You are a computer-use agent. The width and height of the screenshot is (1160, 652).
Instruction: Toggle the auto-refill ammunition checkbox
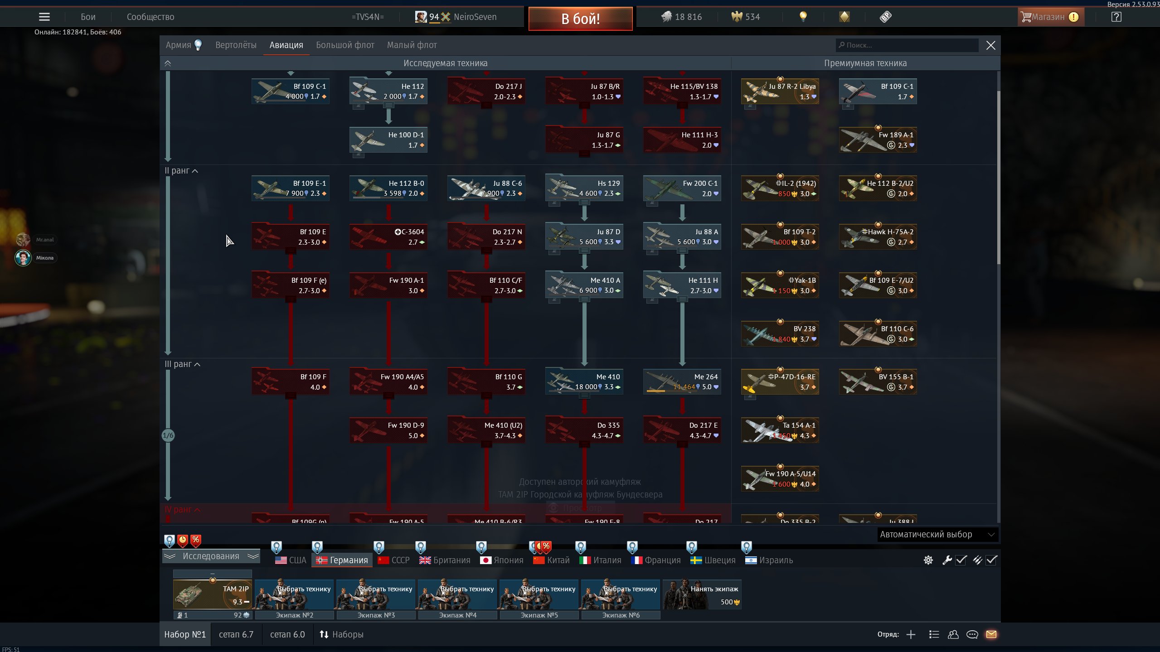[991, 560]
